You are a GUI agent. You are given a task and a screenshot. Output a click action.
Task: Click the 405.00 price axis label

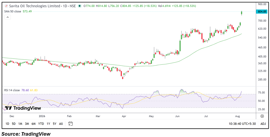[262, 56]
